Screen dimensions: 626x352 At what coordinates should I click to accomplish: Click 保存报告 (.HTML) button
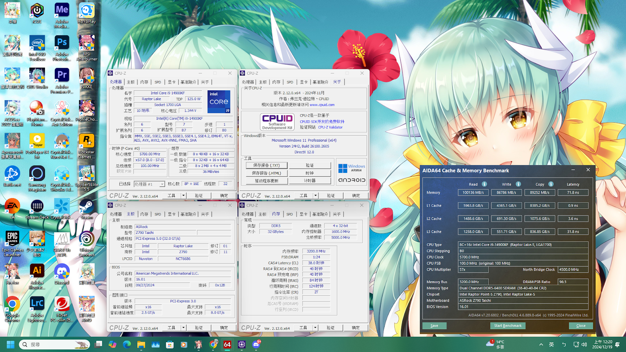pos(266,173)
